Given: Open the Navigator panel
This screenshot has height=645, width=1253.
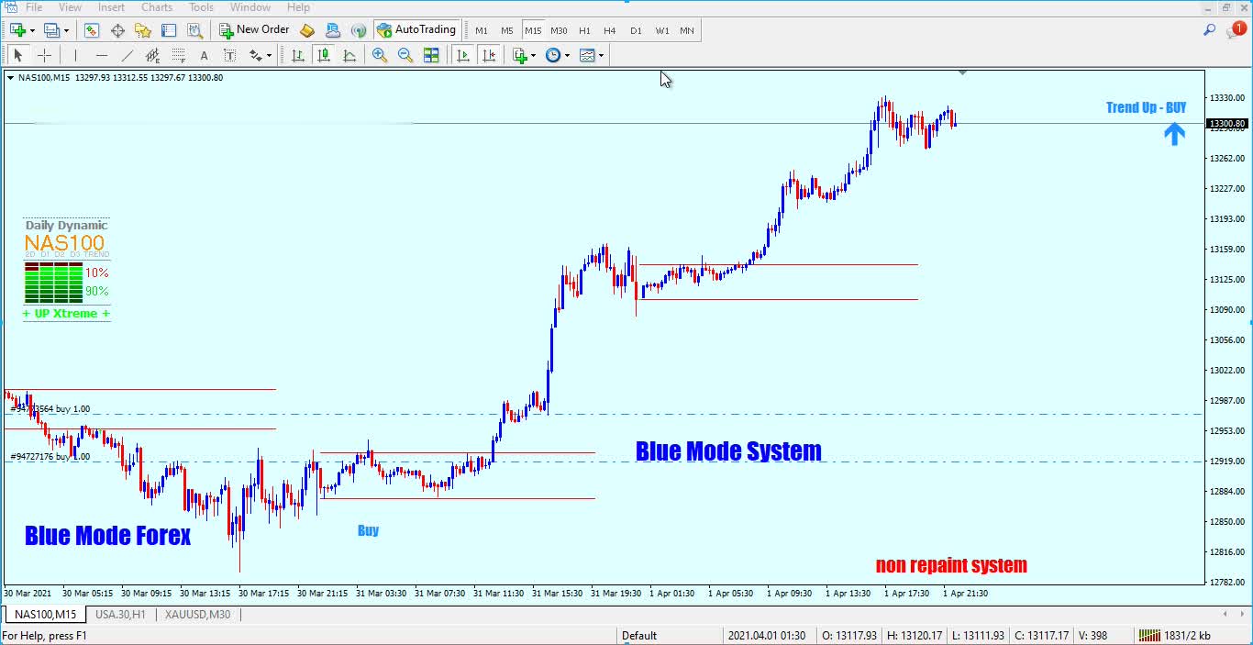Looking at the screenshot, I should [143, 30].
